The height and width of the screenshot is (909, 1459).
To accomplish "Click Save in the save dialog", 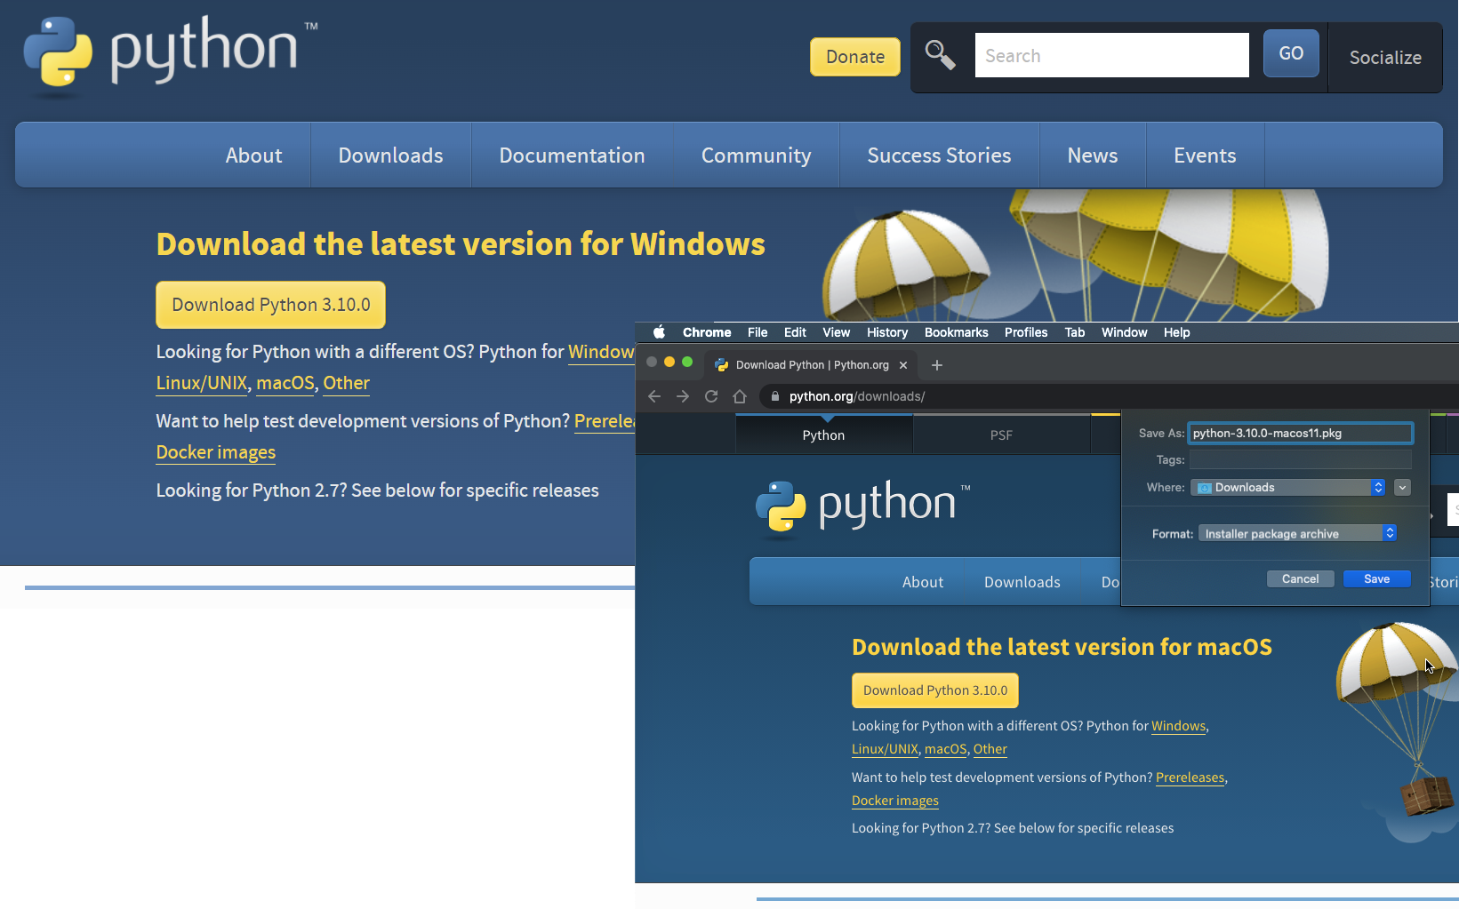I will [1376, 578].
